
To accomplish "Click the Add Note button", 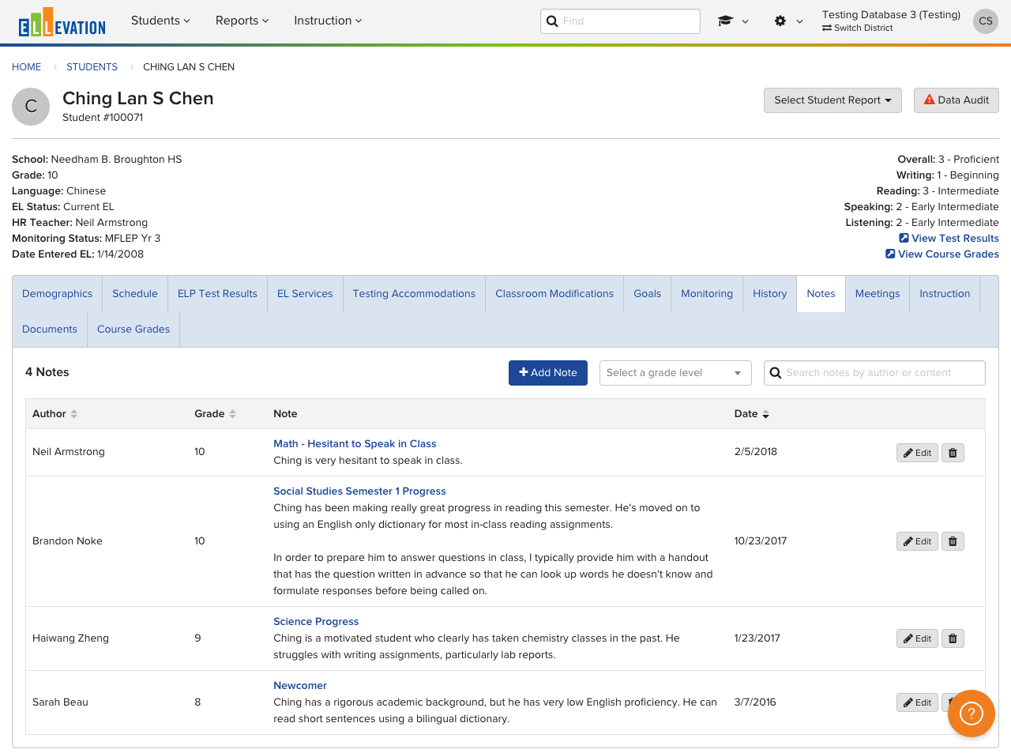I will [548, 373].
